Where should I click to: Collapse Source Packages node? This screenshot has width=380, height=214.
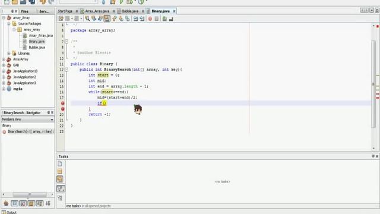click(x=9, y=24)
